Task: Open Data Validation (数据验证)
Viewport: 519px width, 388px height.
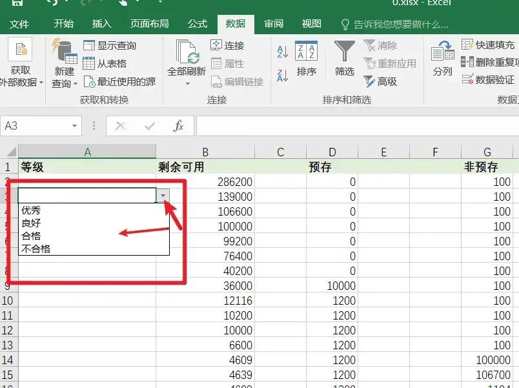Action: point(488,79)
